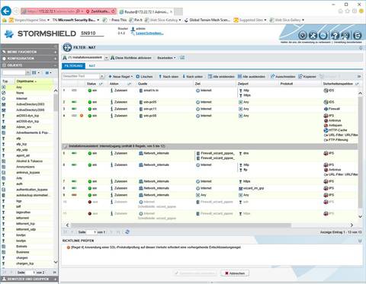Select ActiveDirectory2003 in the object list
The width and height of the screenshot is (366, 284).
30,104
